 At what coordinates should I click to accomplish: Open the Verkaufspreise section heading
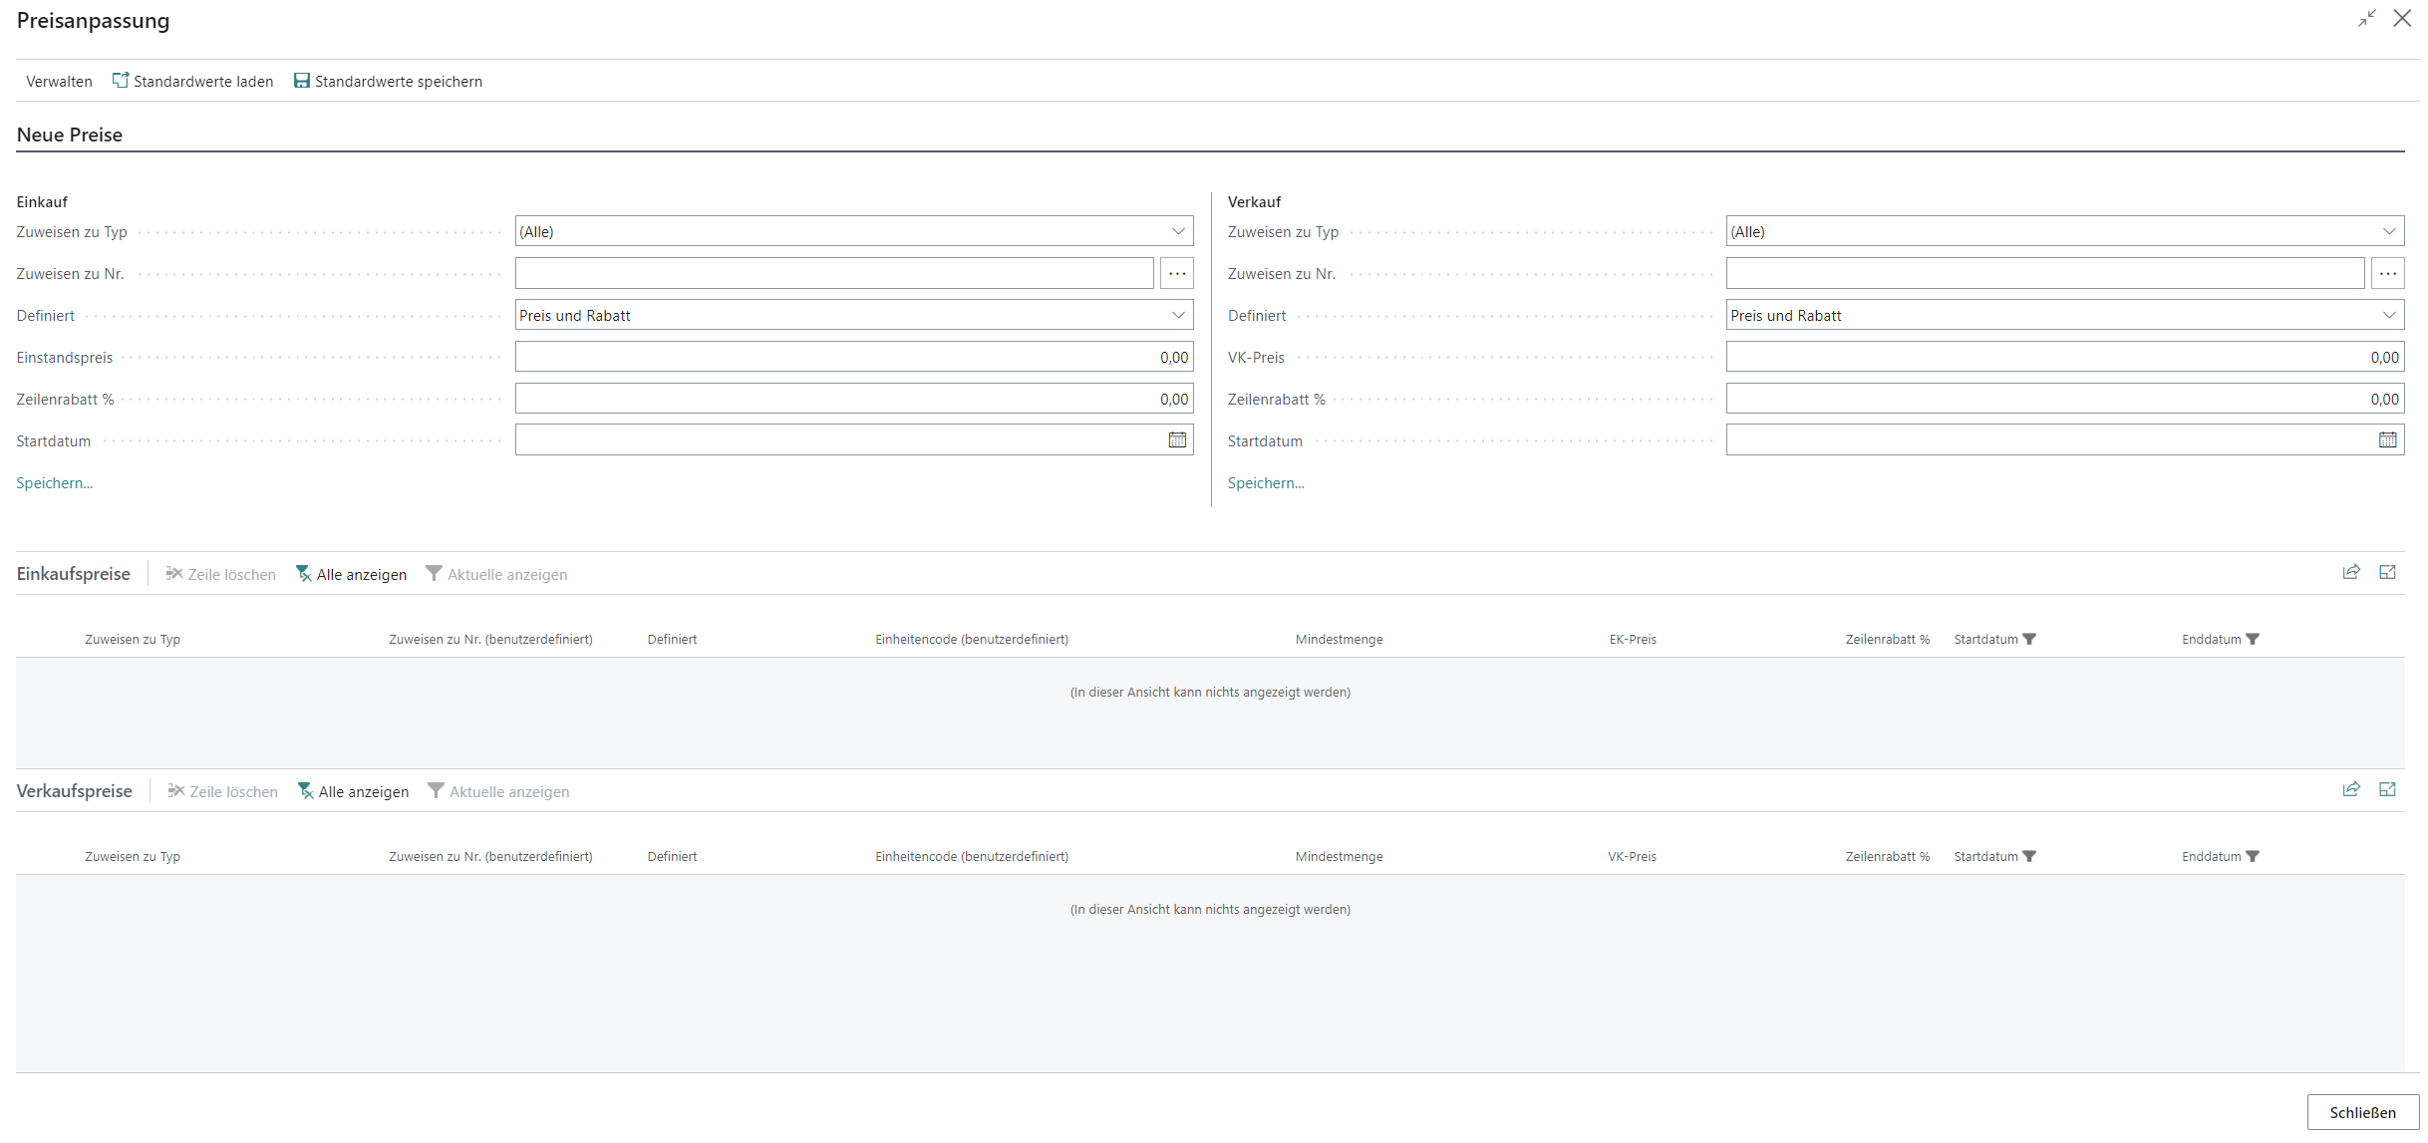(75, 791)
